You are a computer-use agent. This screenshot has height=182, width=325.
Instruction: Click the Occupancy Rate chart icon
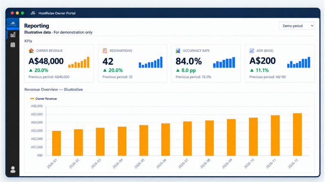pos(178,50)
